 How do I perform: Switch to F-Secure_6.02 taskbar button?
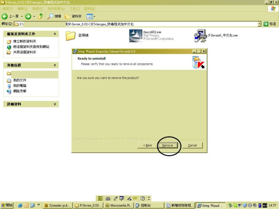point(89,206)
